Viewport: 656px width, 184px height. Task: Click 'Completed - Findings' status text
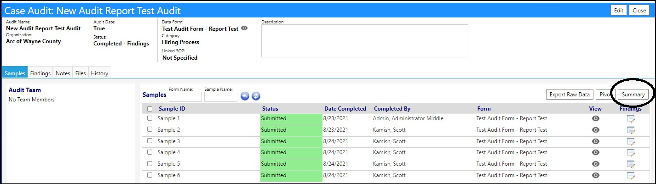(x=121, y=44)
